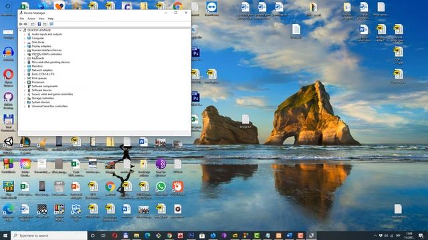The height and width of the screenshot is (240, 428).
Task: Select IDE ATA/ATAPI controllers
Action: point(46,54)
